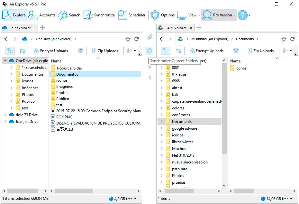This screenshot has height=204, width=299.
Task: Open the Pro Version dropdown
Action: [219, 15]
